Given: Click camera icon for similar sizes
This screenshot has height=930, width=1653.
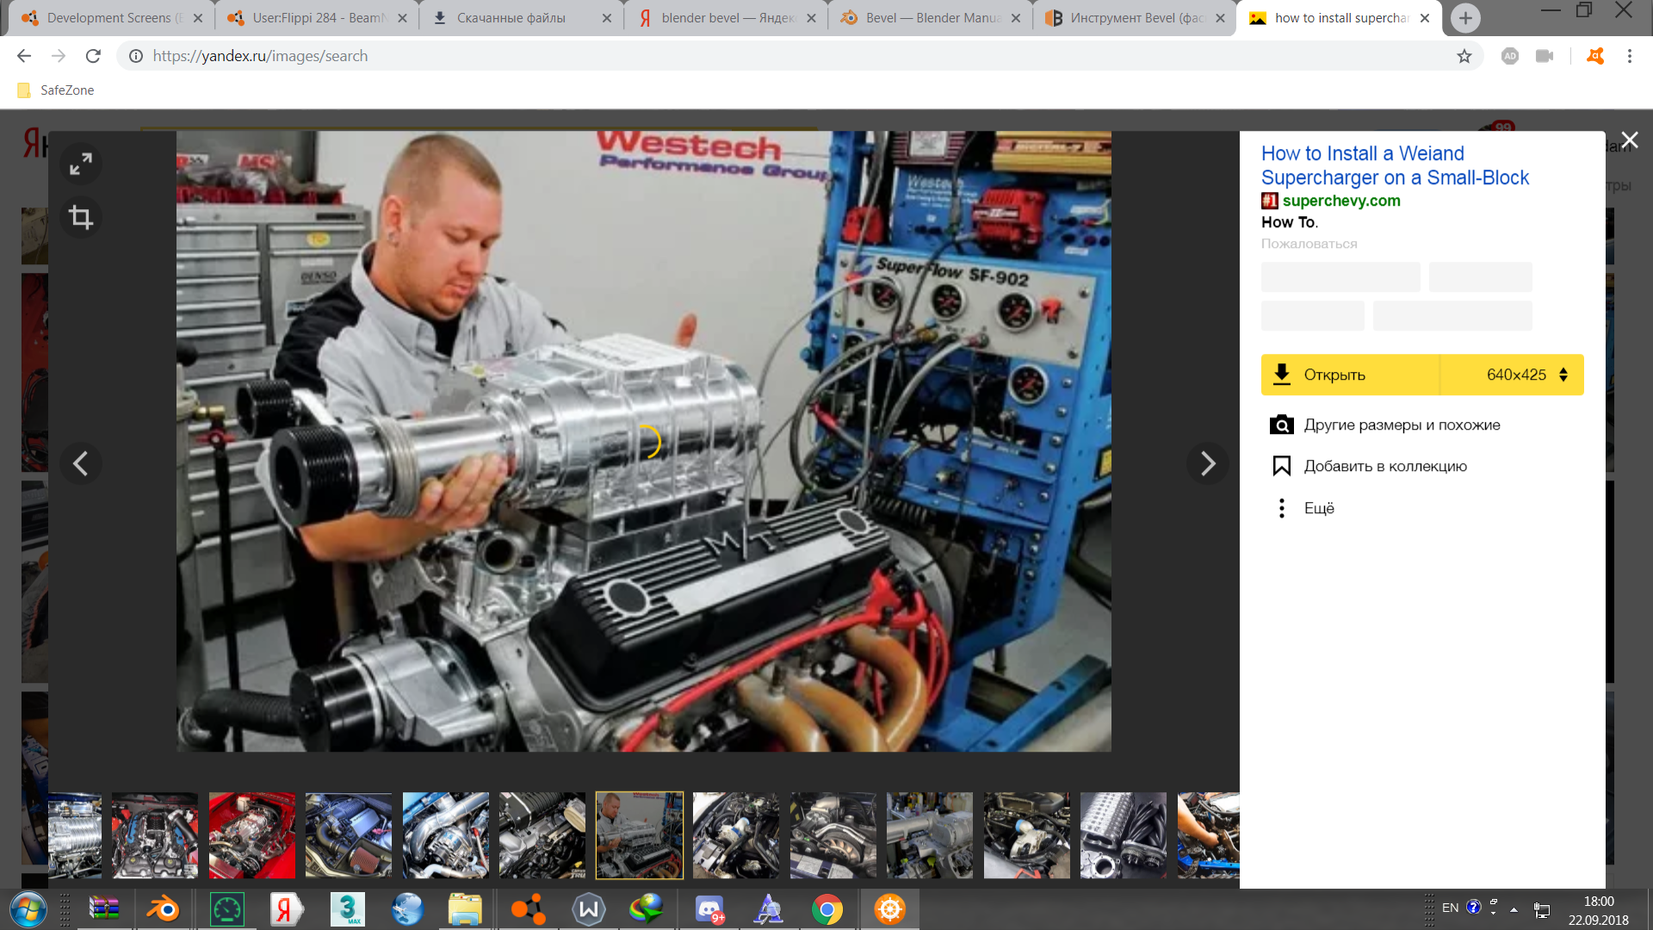Looking at the screenshot, I should click(x=1281, y=425).
